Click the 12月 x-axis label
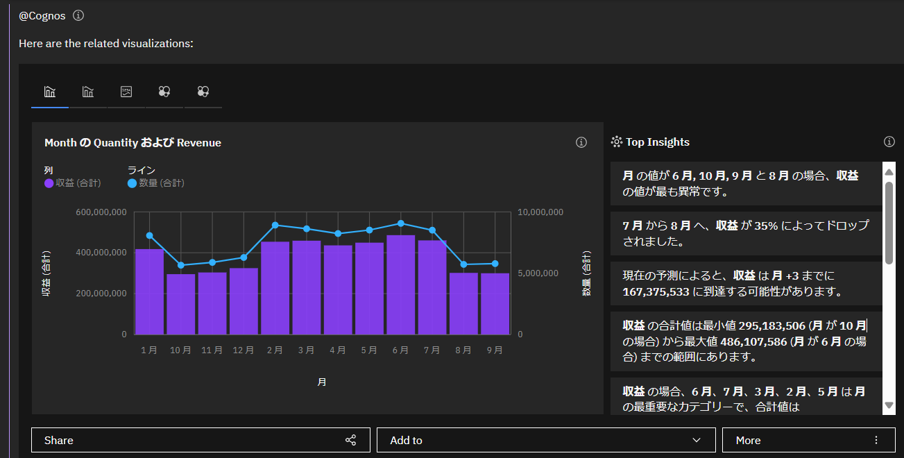The height and width of the screenshot is (458, 904). pos(244,350)
